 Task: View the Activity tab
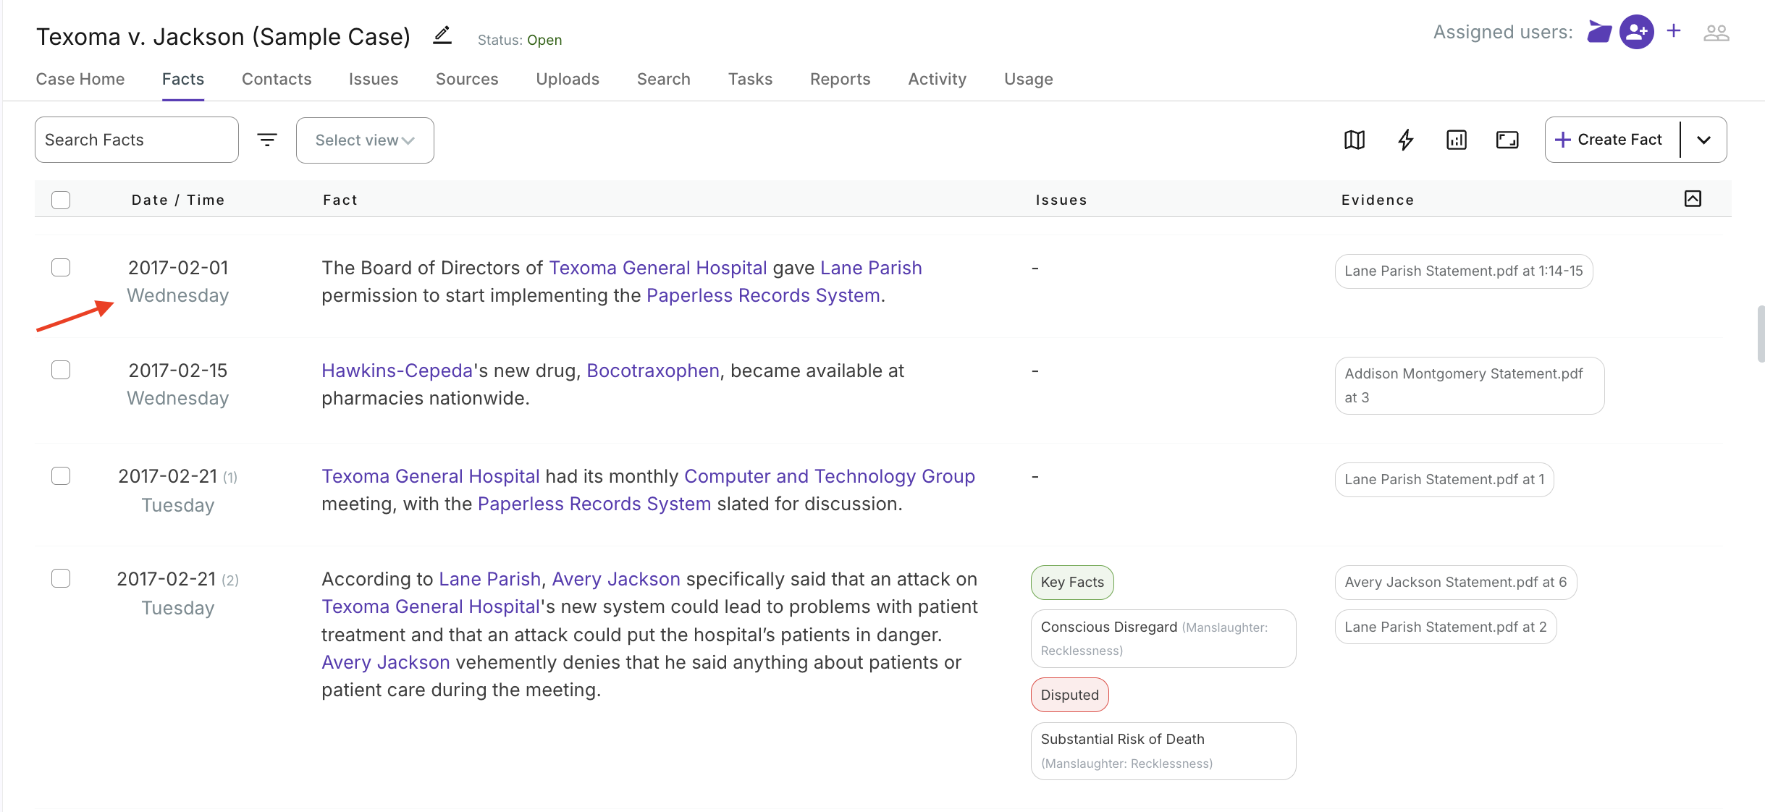point(938,79)
